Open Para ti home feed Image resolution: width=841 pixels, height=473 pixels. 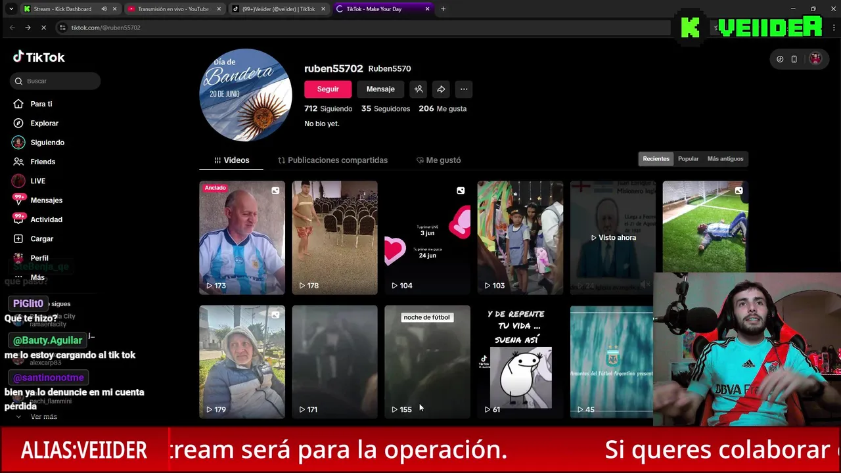[x=33, y=104]
